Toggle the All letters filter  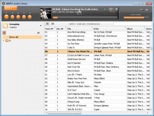(x=38, y=33)
